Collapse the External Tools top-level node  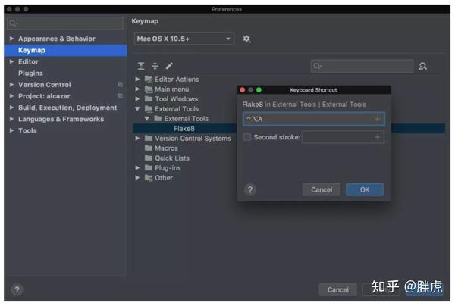137,109
